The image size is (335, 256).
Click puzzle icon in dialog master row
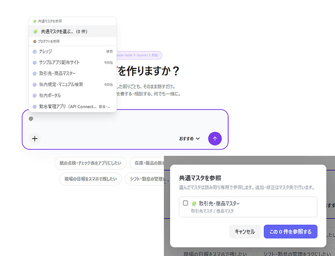click(x=194, y=204)
